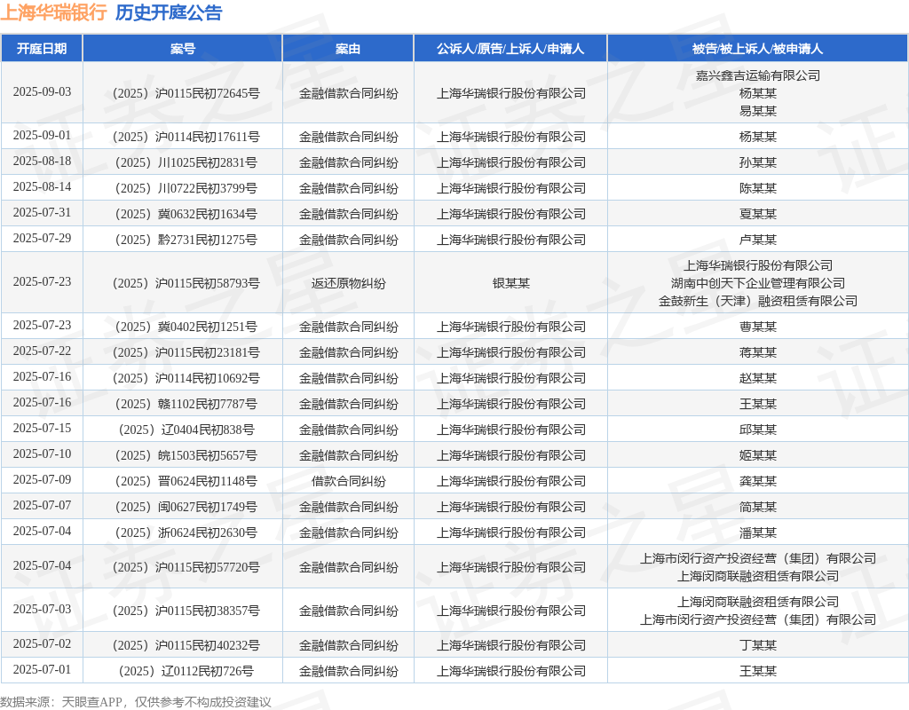Viewport: 909px width, 710px height.
Task: Click the 上海华瑞银行 title text
Action: pos(53,12)
